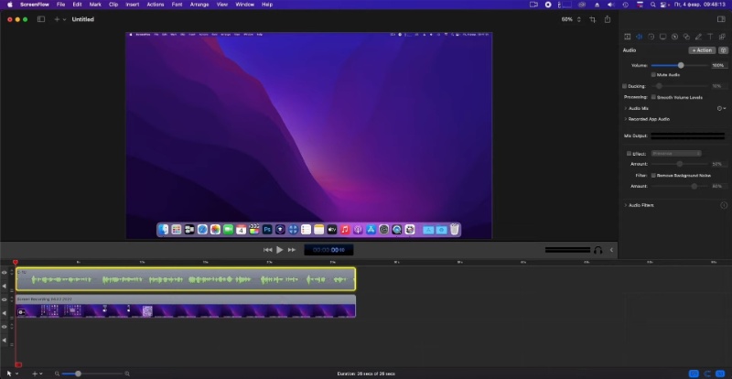Viewport: 732px width, 379px height.
Task: Click the info icon beside Audio Filters
Action: point(724,205)
